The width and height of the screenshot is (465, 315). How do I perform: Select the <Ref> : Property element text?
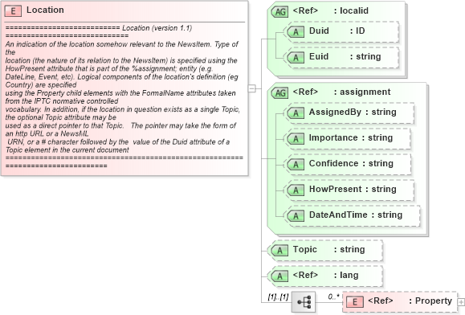click(x=410, y=301)
